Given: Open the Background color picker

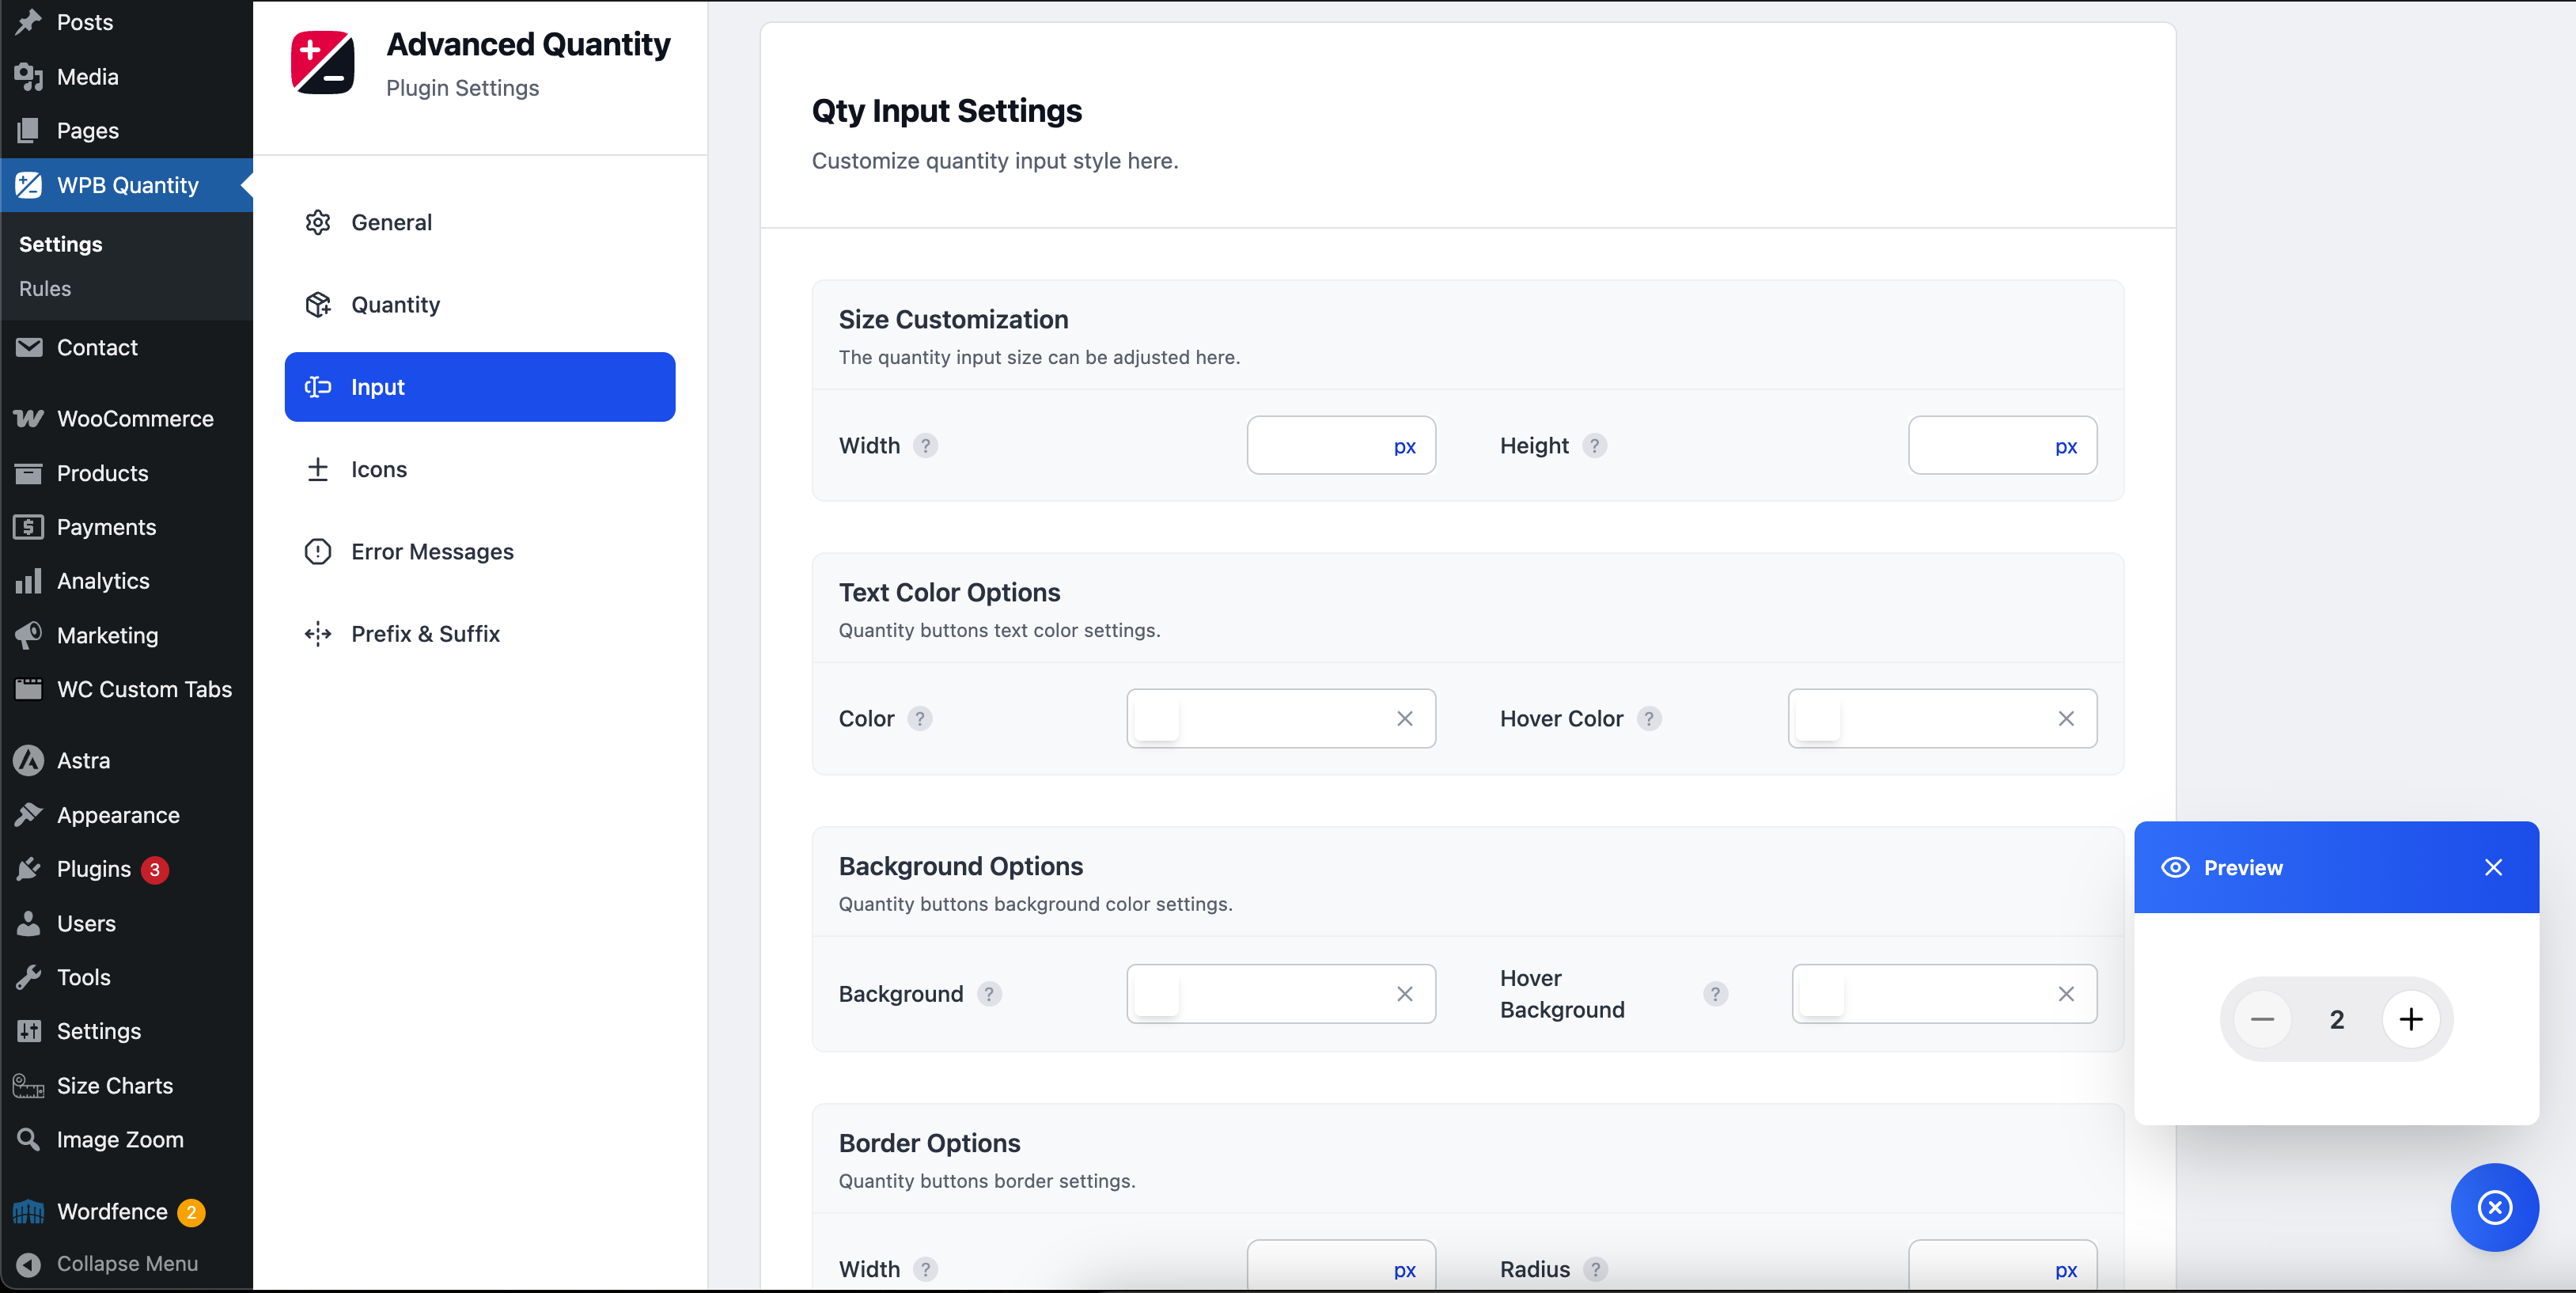Looking at the screenshot, I should [x=1154, y=993].
